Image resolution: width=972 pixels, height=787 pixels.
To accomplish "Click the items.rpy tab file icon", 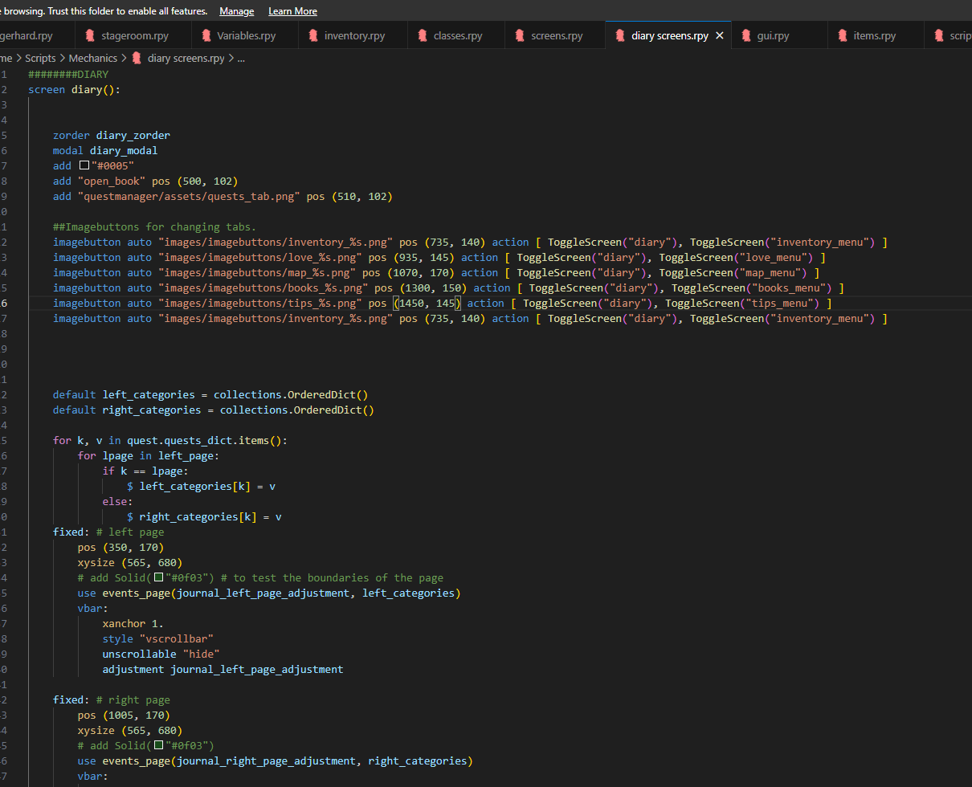I will [x=842, y=36].
